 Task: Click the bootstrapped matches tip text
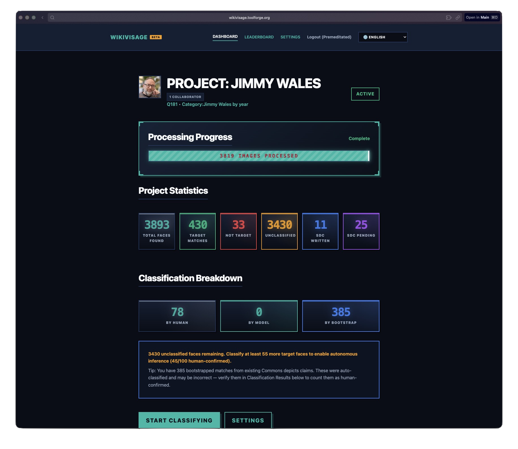tap(252, 378)
